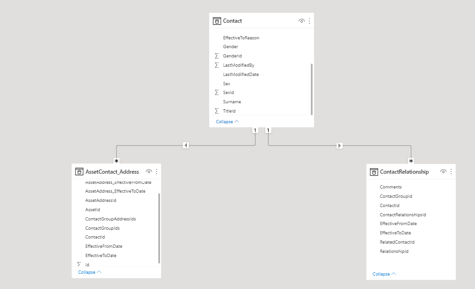
Task: Select RelatedContactId in ContactRelationship
Action: tap(397, 242)
